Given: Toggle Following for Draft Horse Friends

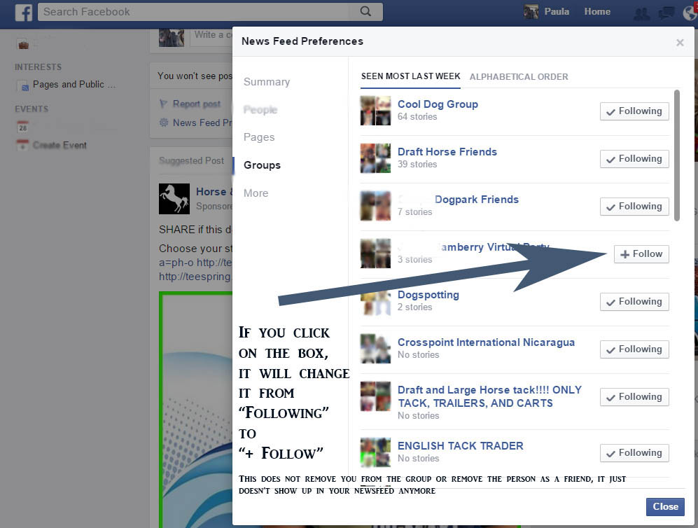Looking at the screenshot, I should (634, 159).
